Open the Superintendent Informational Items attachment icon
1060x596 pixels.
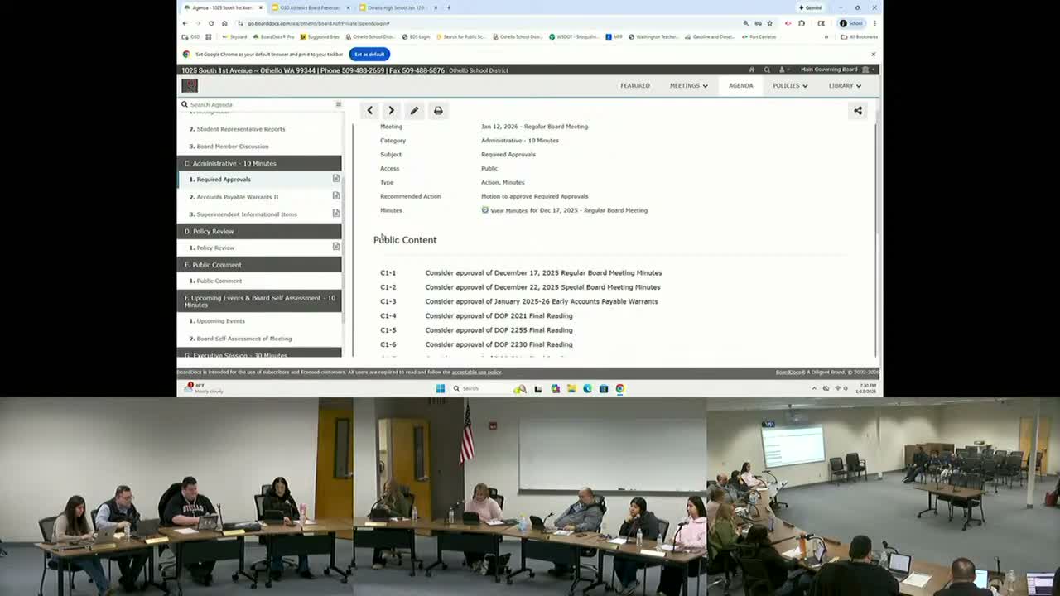point(336,214)
